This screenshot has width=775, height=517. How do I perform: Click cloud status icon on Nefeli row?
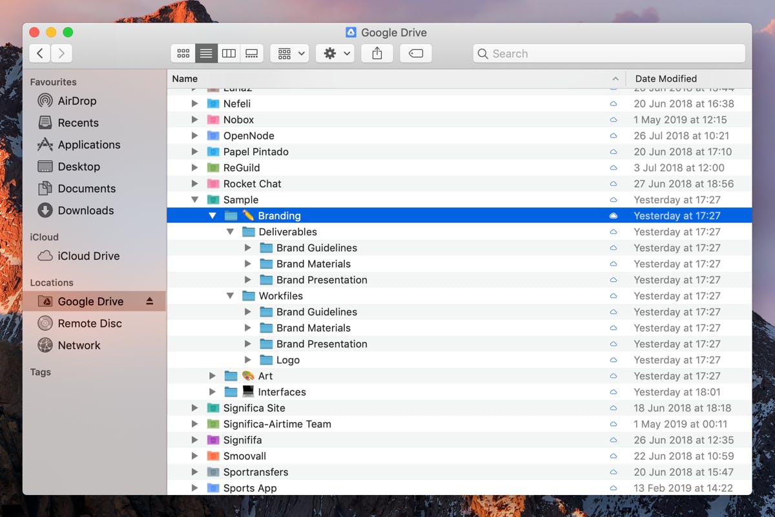point(613,103)
